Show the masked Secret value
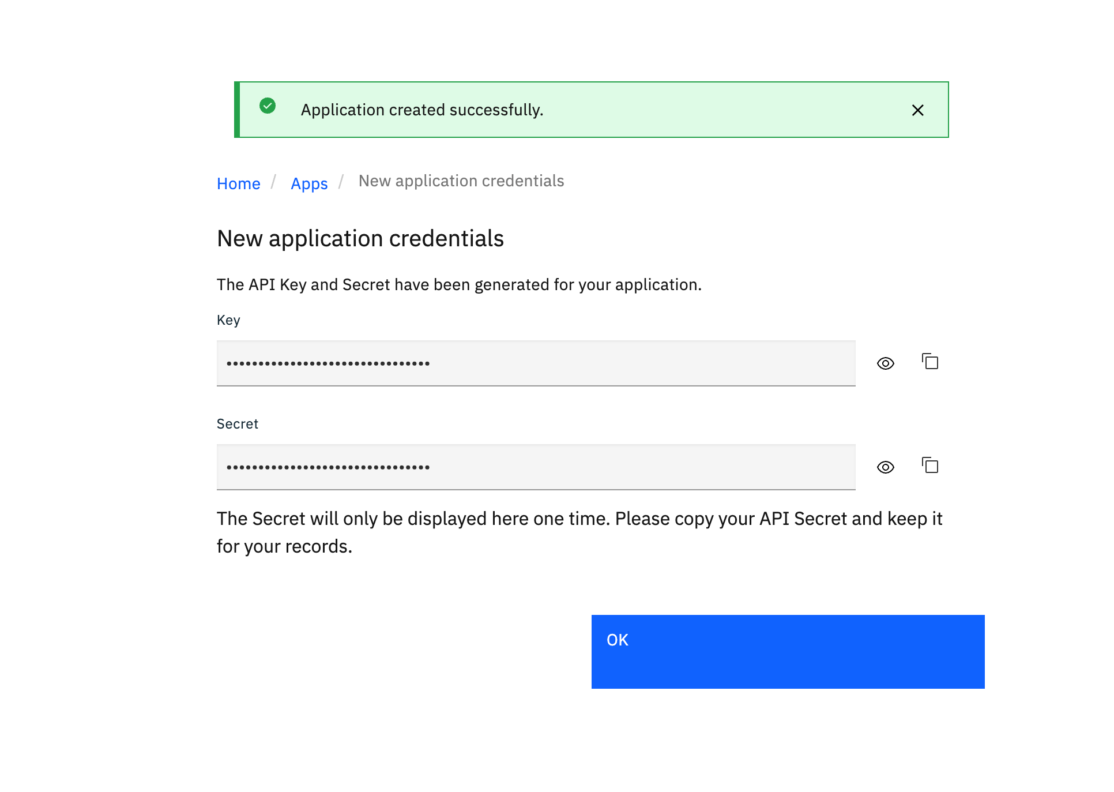The image size is (1114, 792). 885,467
